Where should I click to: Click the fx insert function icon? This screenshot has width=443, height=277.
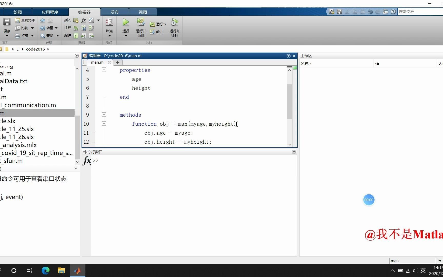[x=84, y=20]
